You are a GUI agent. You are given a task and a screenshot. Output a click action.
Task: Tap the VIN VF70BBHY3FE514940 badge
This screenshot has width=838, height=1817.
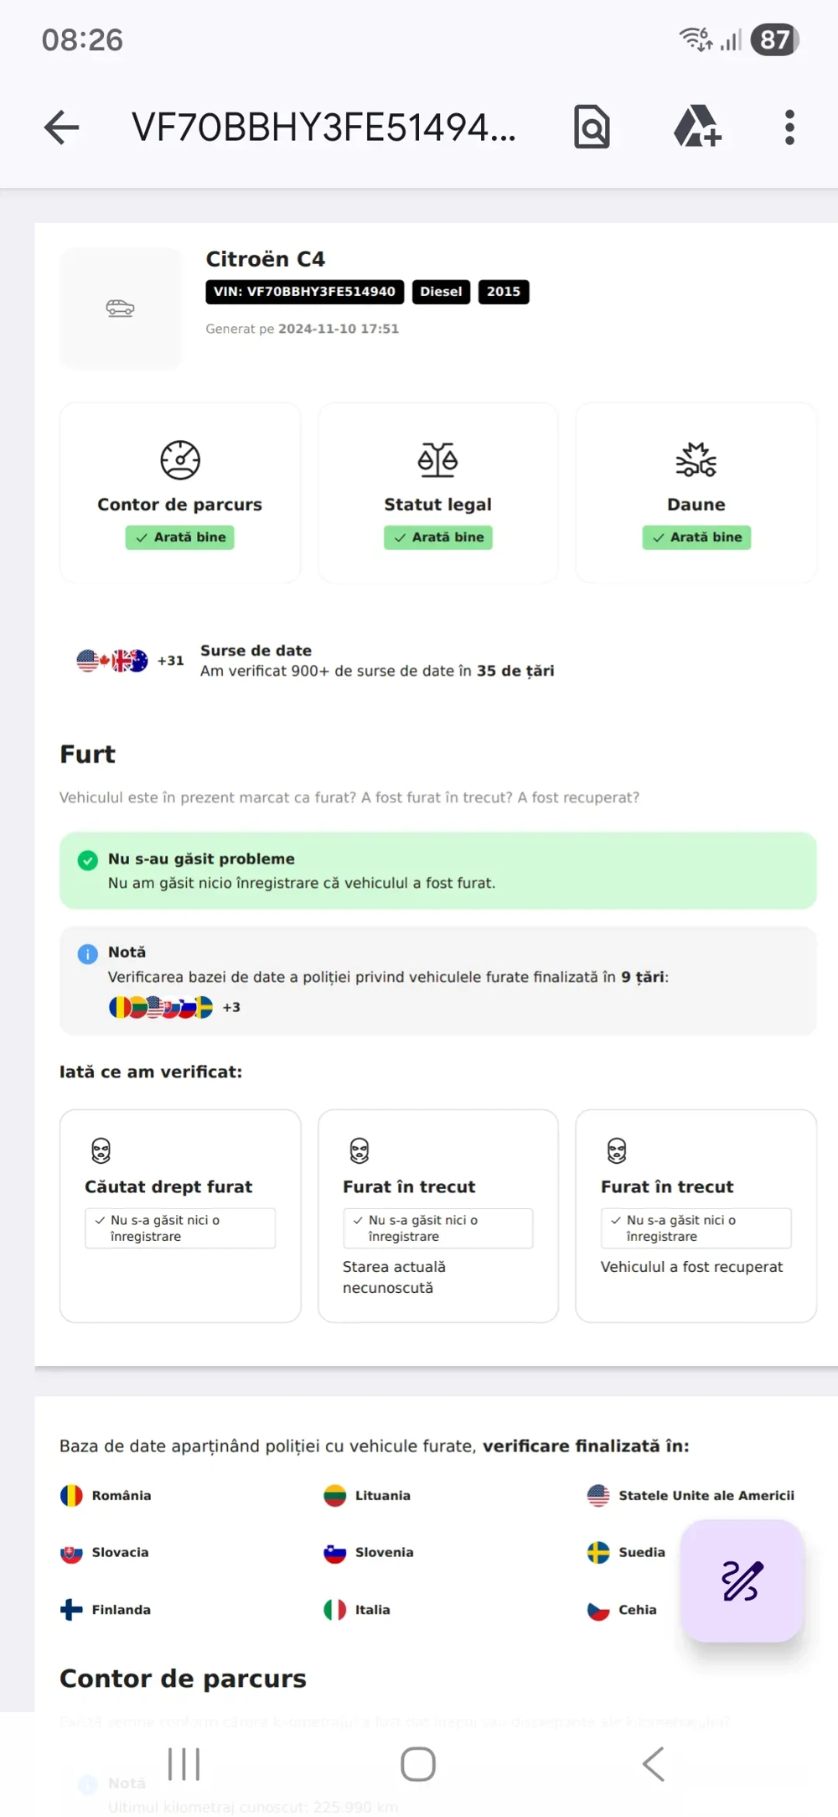click(x=304, y=292)
